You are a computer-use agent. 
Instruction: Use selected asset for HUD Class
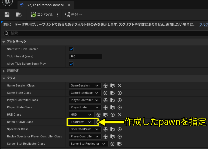99,115
